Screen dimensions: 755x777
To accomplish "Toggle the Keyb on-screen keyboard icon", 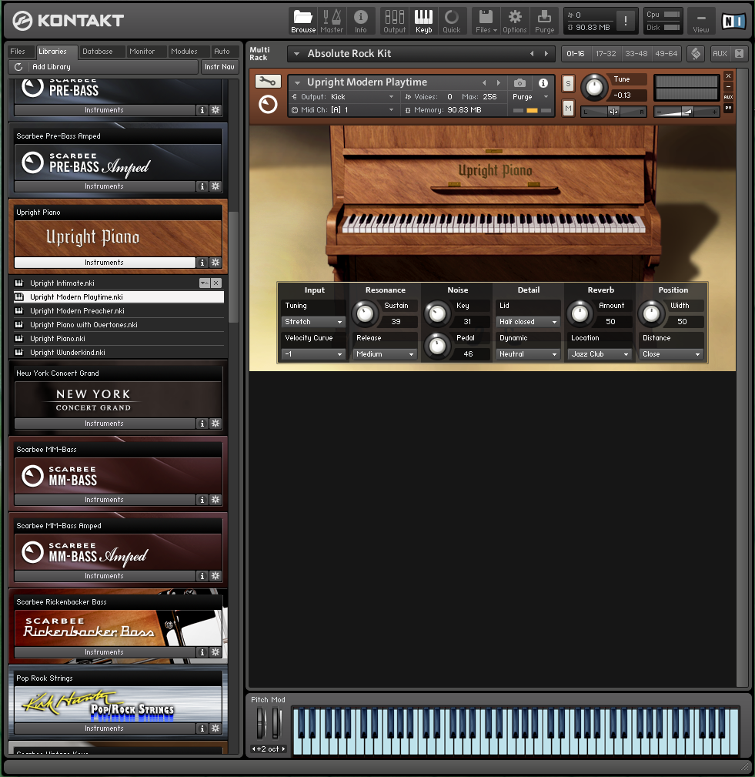I will pos(423,22).
